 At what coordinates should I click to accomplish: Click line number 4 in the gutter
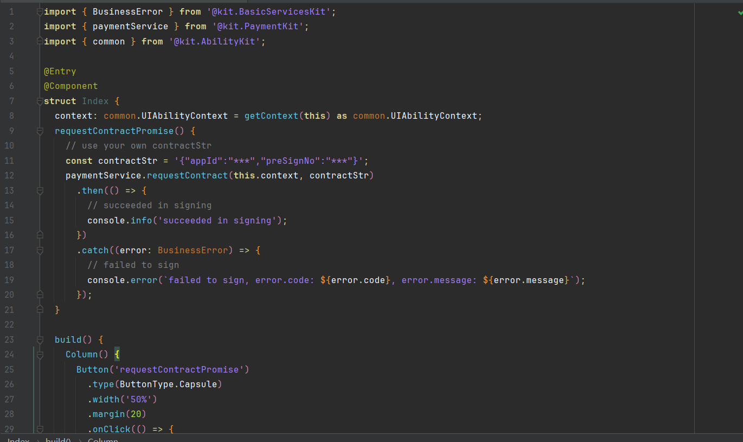tap(11, 56)
